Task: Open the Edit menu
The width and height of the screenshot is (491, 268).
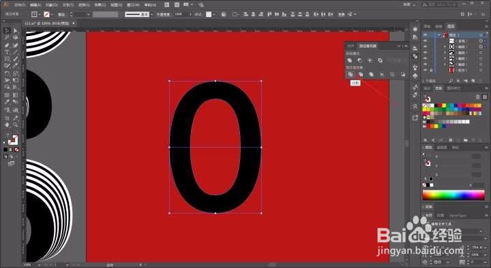Action: click(35, 5)
